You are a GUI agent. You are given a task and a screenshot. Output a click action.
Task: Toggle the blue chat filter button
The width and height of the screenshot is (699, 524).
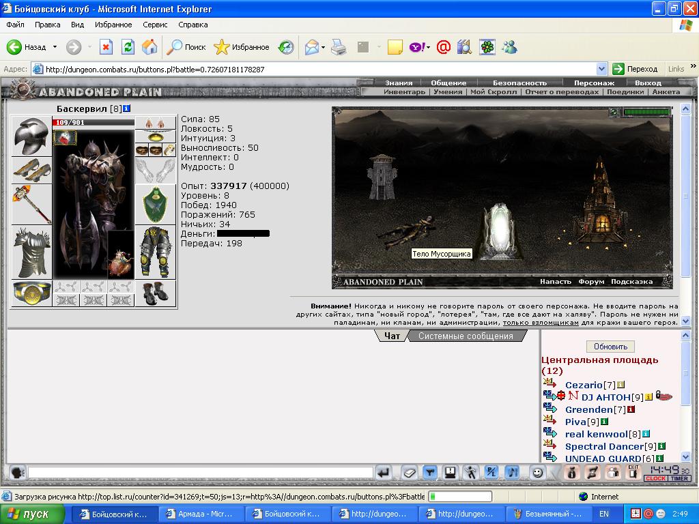(x=430, y=472)
